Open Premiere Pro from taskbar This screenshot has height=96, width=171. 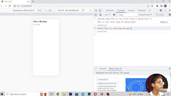[x=71, y=94]
